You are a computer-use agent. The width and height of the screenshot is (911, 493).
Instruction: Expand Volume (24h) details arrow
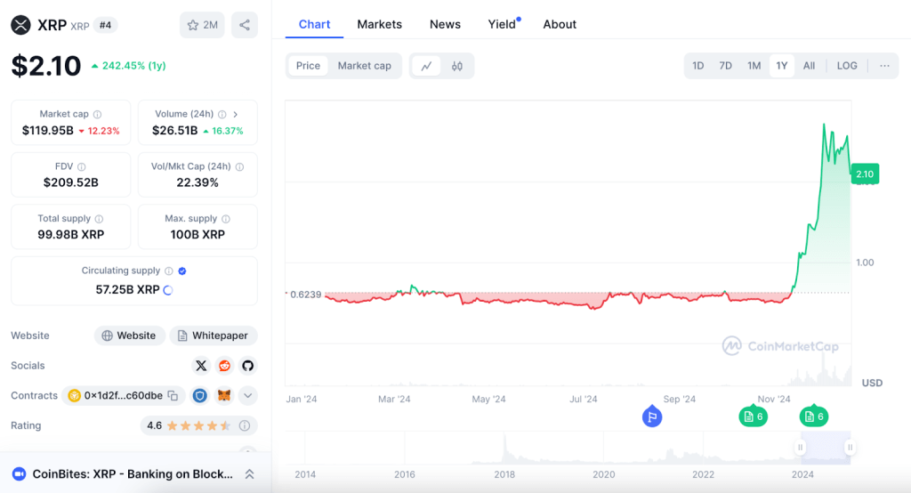click(x=235, y=115)
